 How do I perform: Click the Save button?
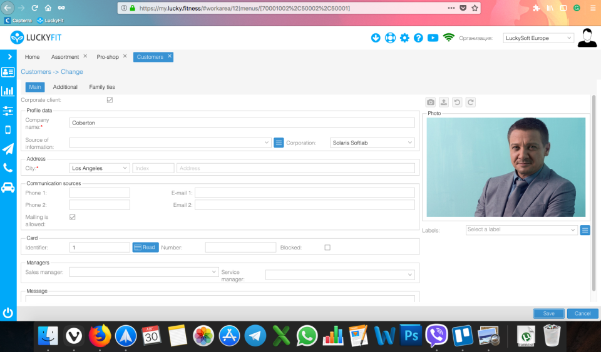(548, 313)
